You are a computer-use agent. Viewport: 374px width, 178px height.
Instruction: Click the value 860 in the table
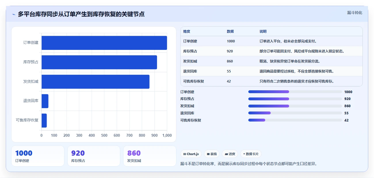click(230, 61)
